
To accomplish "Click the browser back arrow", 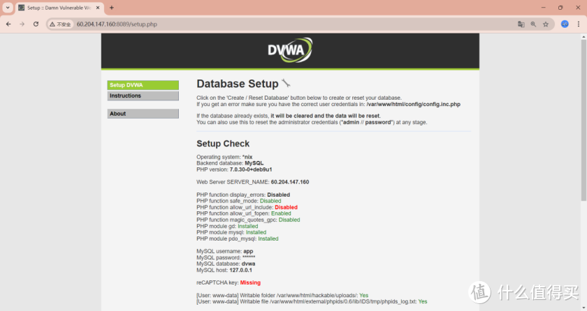I will point(8,24).
